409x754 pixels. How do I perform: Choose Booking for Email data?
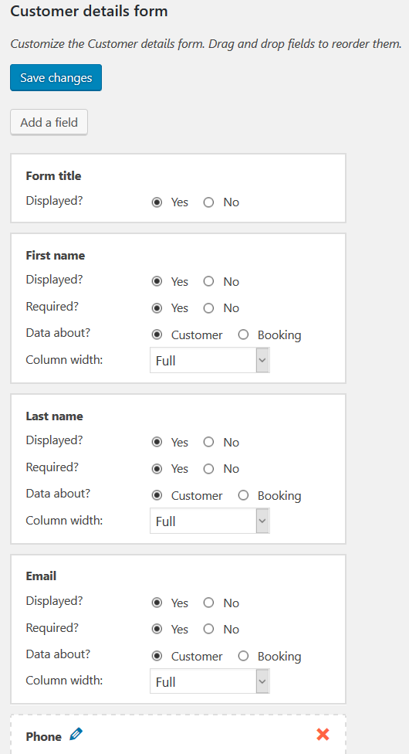pyautogui.click(x=243, y=656)
